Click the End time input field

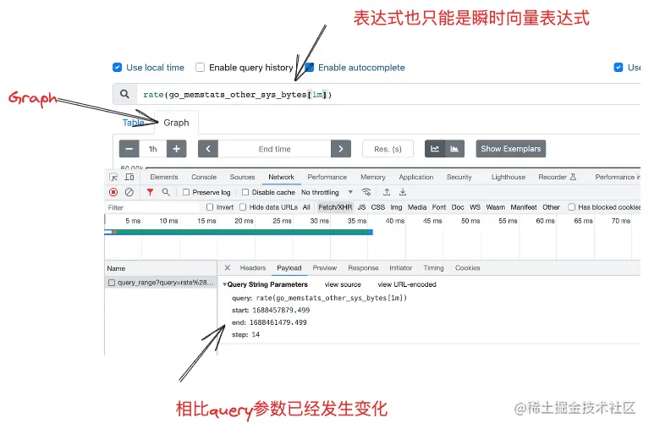coord(274,149)
